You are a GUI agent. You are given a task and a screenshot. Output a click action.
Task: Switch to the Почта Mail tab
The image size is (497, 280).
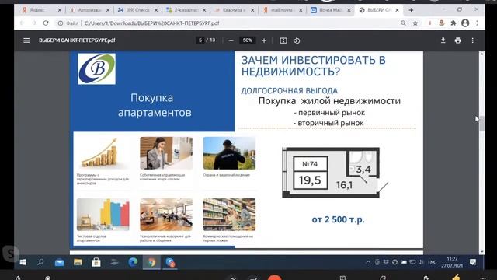click(329, 10)
